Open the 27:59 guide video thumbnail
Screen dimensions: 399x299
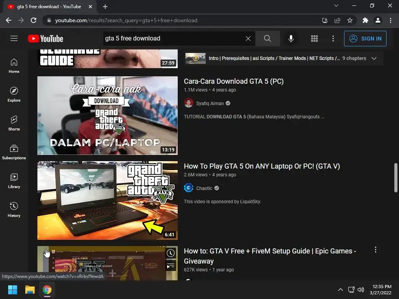pos(108,59)
